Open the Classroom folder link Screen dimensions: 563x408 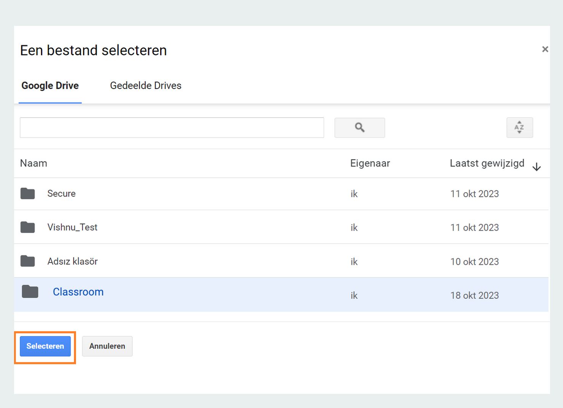(x=78, y=292)
